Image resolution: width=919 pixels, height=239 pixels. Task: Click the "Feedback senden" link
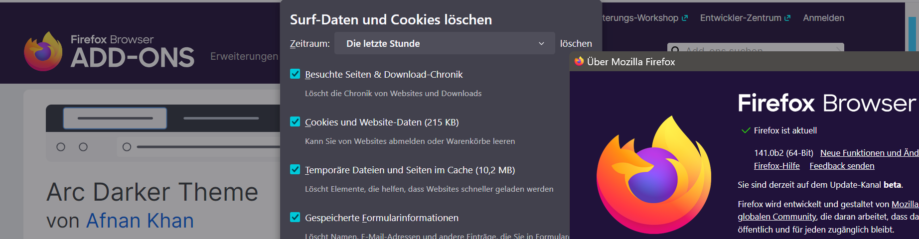point(842,166)
